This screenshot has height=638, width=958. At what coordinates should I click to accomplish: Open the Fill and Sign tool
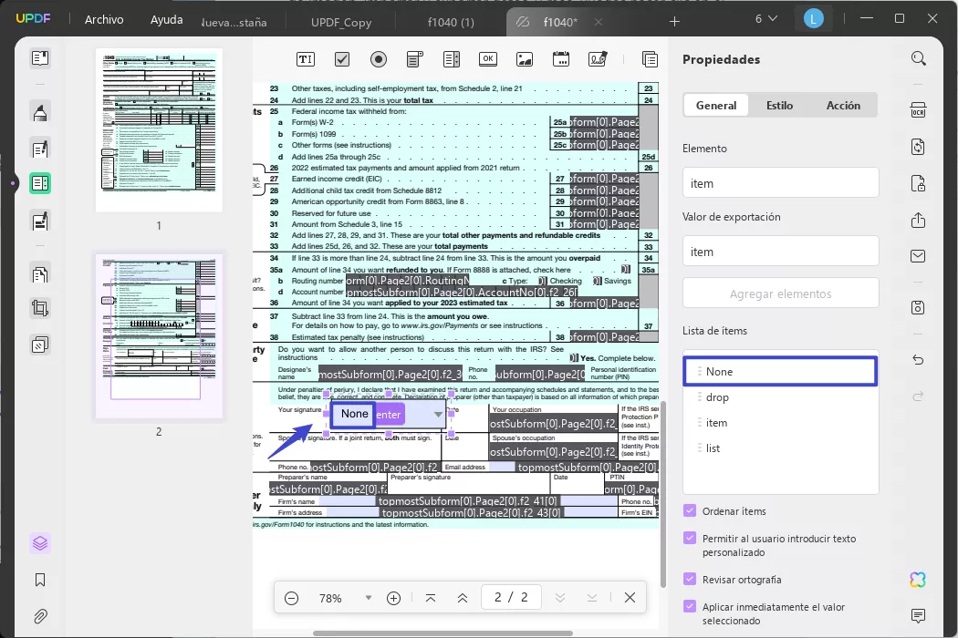[x=40, y=221]
